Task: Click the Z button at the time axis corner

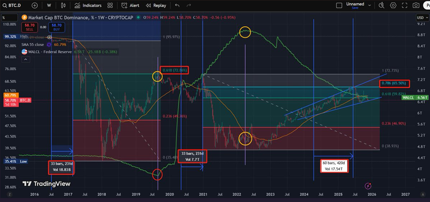Action: [10, 195]
